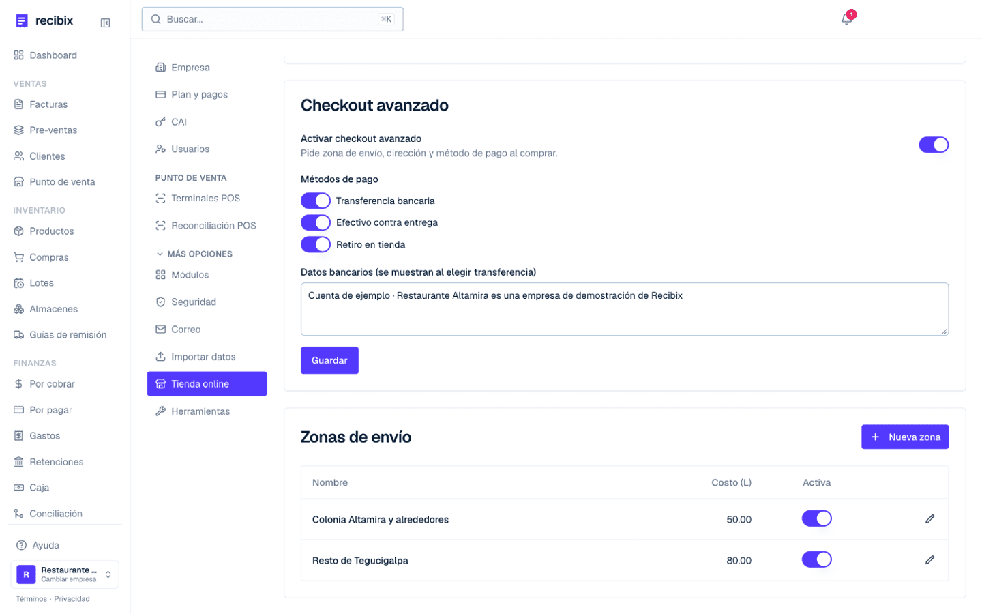The height and width of the screenshot is (614, 982).
Task: Disable the Activar checkout avanzado switch
Action: (x=934, y=145)
